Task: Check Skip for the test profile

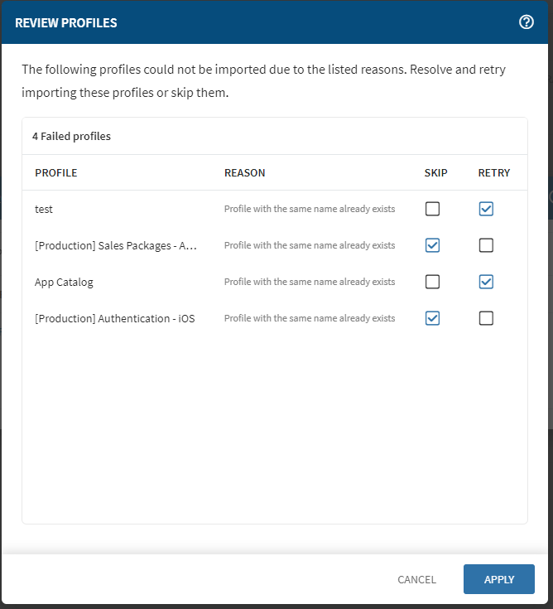Action: coord(432,209)
